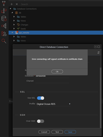Toggle the Use SSL switch off
Viewport: 103px width, 137px height.
(41, 98)
